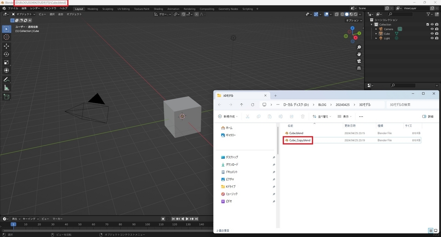Switch to solid viewport shading
This screenshot has height=237, width=441.
[347, 14]
